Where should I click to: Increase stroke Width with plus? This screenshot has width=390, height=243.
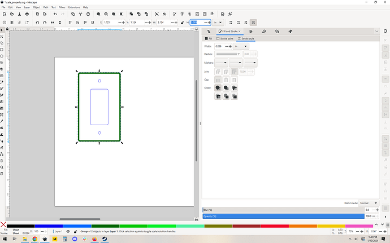point(230,46)
